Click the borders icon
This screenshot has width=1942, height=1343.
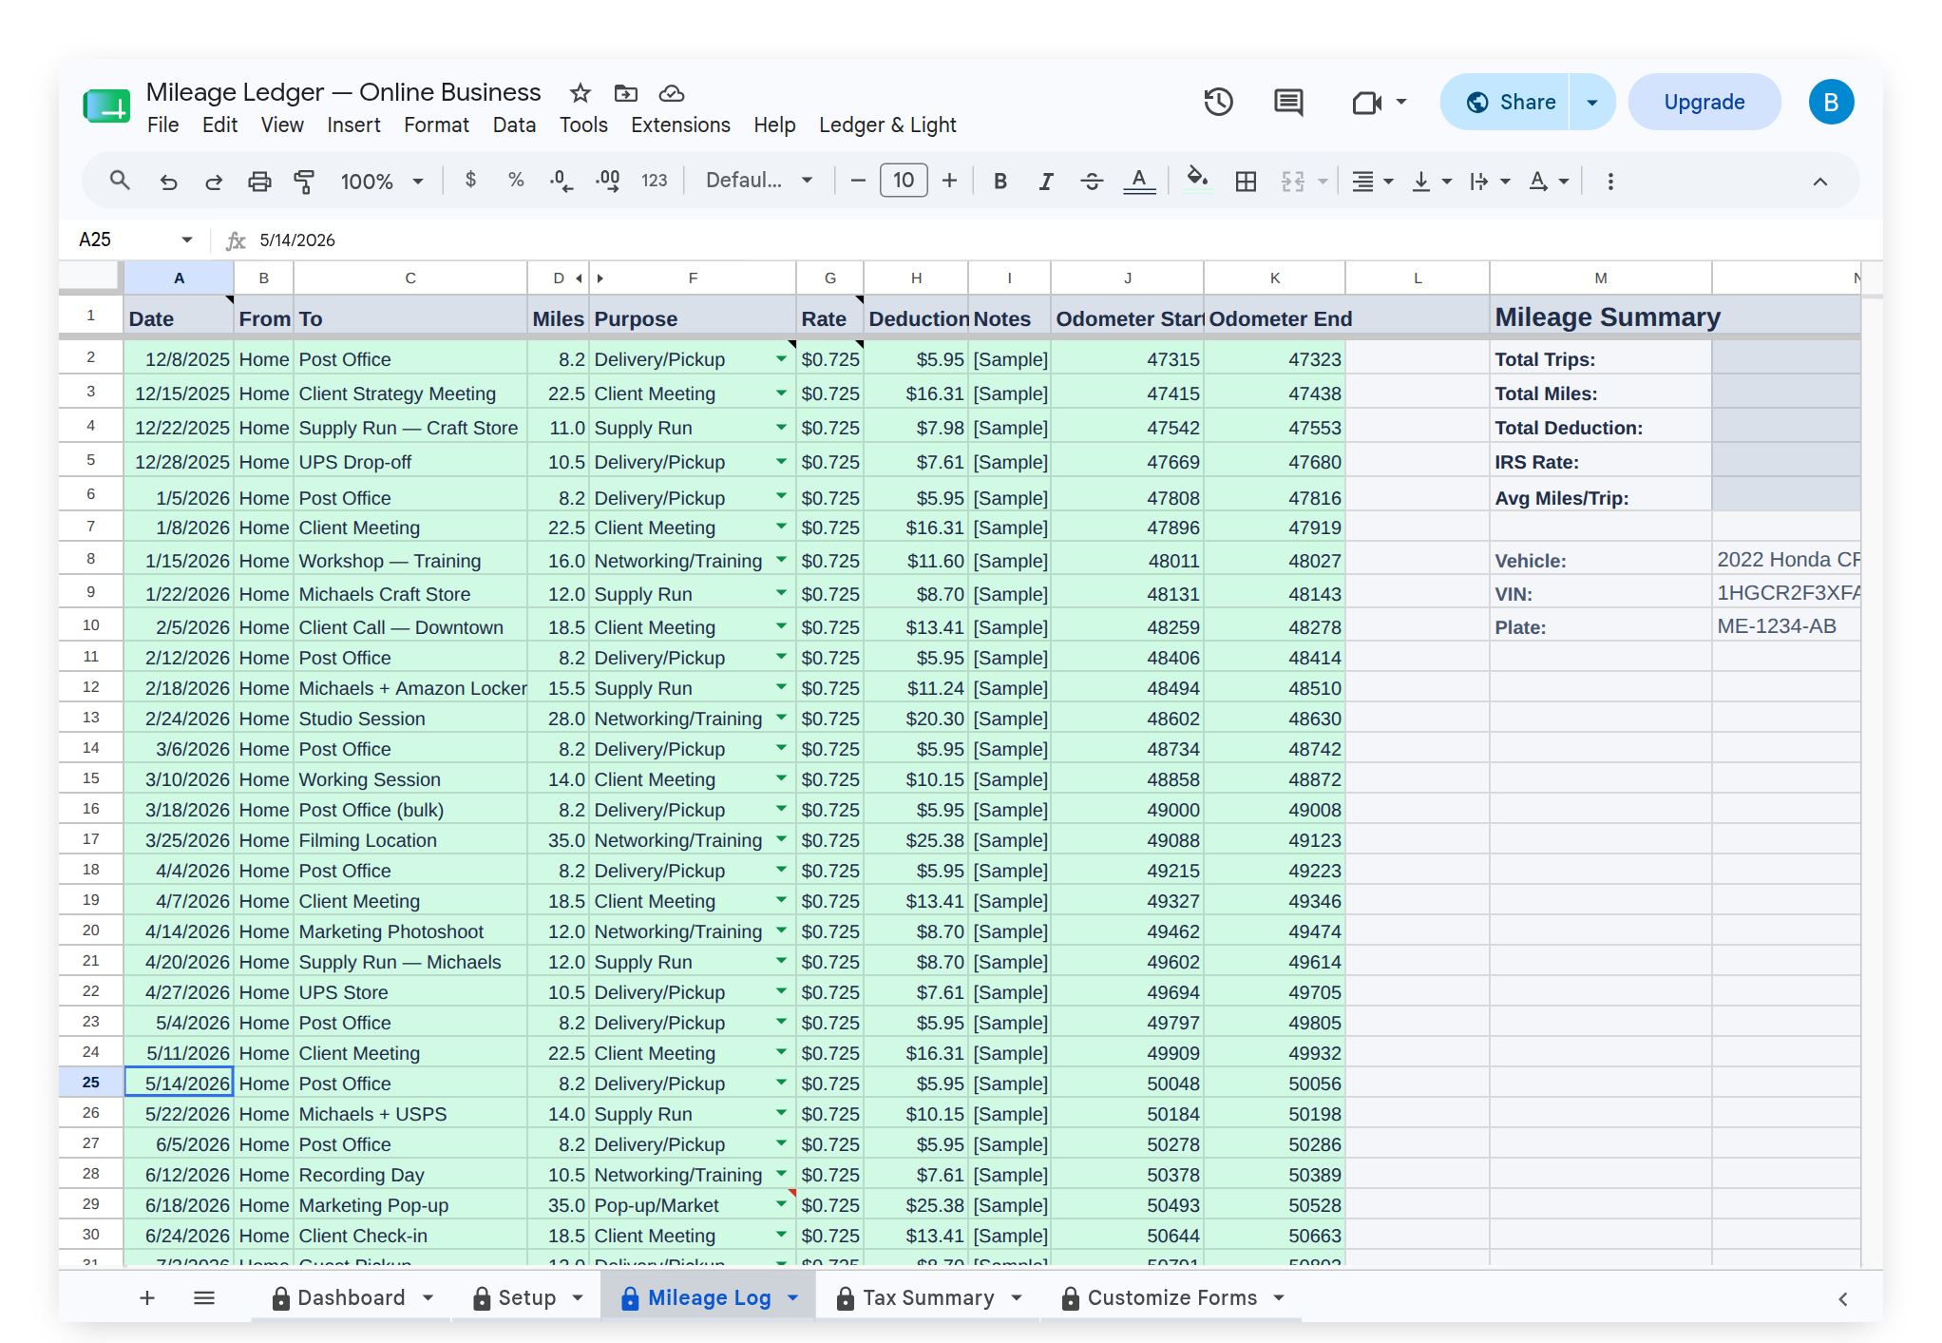point(1246,181)
